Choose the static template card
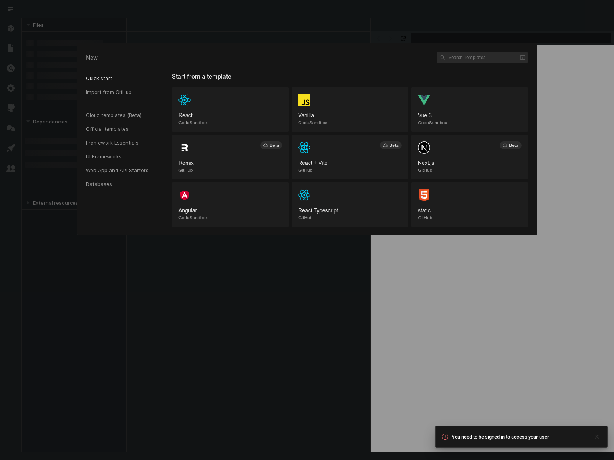 pyautogui.click(x=470, y=205)
